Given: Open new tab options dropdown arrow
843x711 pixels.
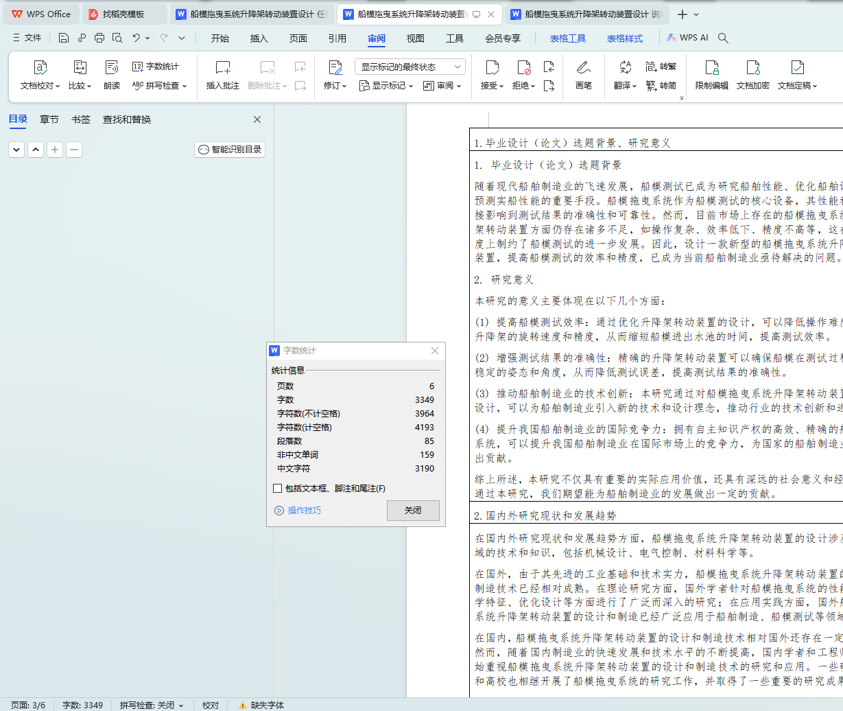Looking at the screenshot, I should (x=696, y=14).
